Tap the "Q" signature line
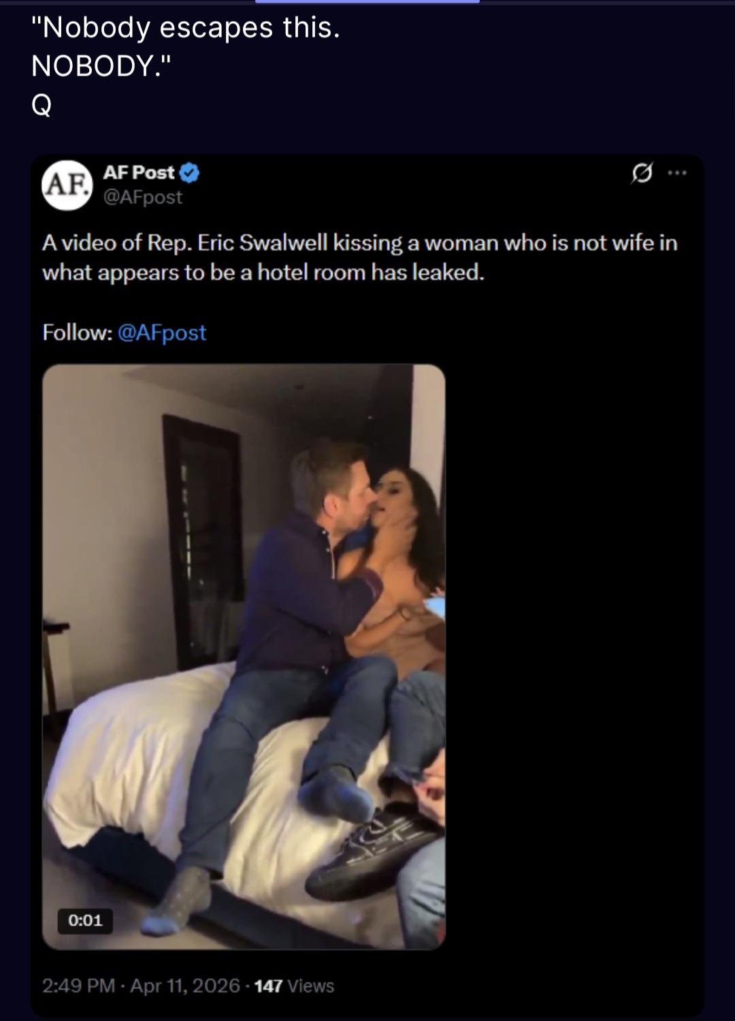This screenshot has height=1021, width=735. point(42,105)
